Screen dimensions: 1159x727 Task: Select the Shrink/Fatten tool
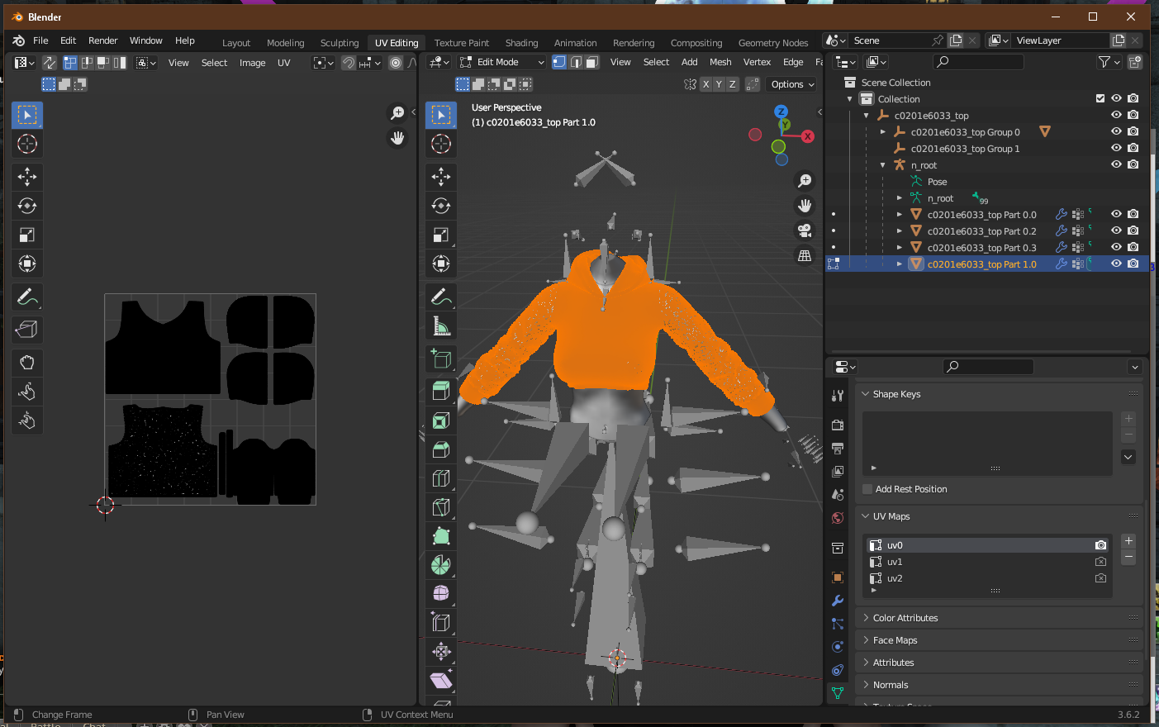tap(441, 652)
